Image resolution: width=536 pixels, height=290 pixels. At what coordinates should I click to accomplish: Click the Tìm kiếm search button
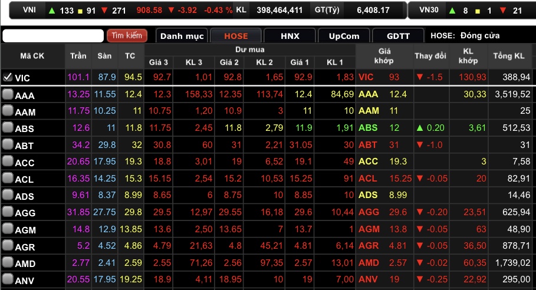[x=126, y=36]
